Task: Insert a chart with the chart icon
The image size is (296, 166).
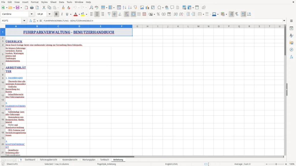Action: pyautogui.click(x=147, y=7)
